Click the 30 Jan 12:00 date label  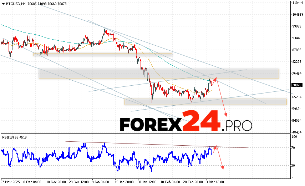[146, 181]
